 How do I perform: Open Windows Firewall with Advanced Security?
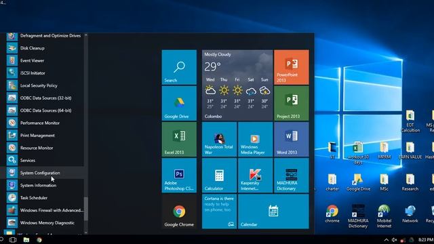click(42, 210)
